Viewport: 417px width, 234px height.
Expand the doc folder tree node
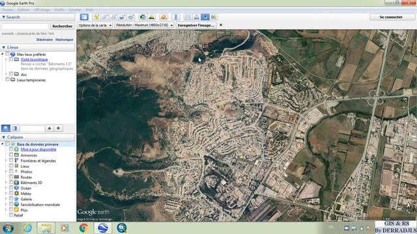[x=6, y=74]
